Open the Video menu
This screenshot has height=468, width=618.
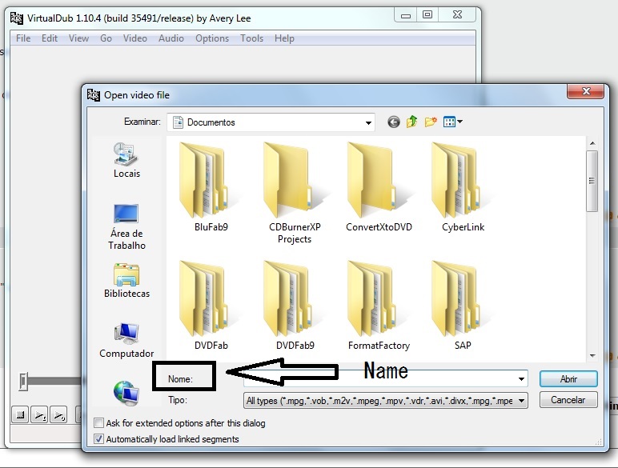tap(135, 38)
